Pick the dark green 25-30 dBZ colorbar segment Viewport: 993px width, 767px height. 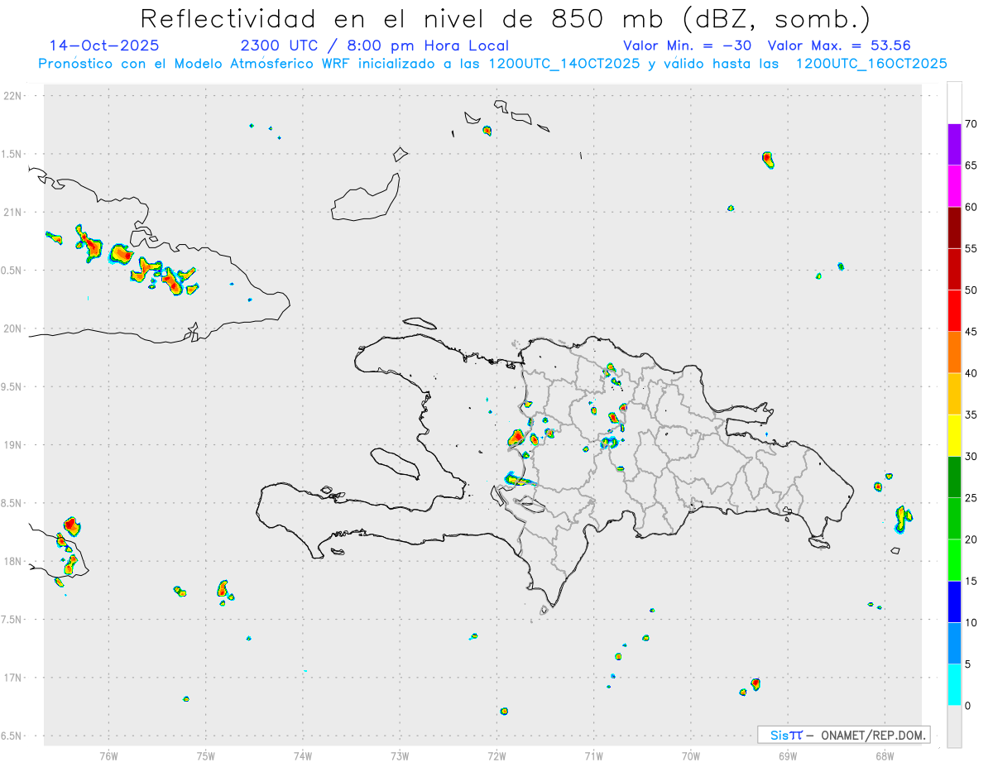tap(954, 477)
